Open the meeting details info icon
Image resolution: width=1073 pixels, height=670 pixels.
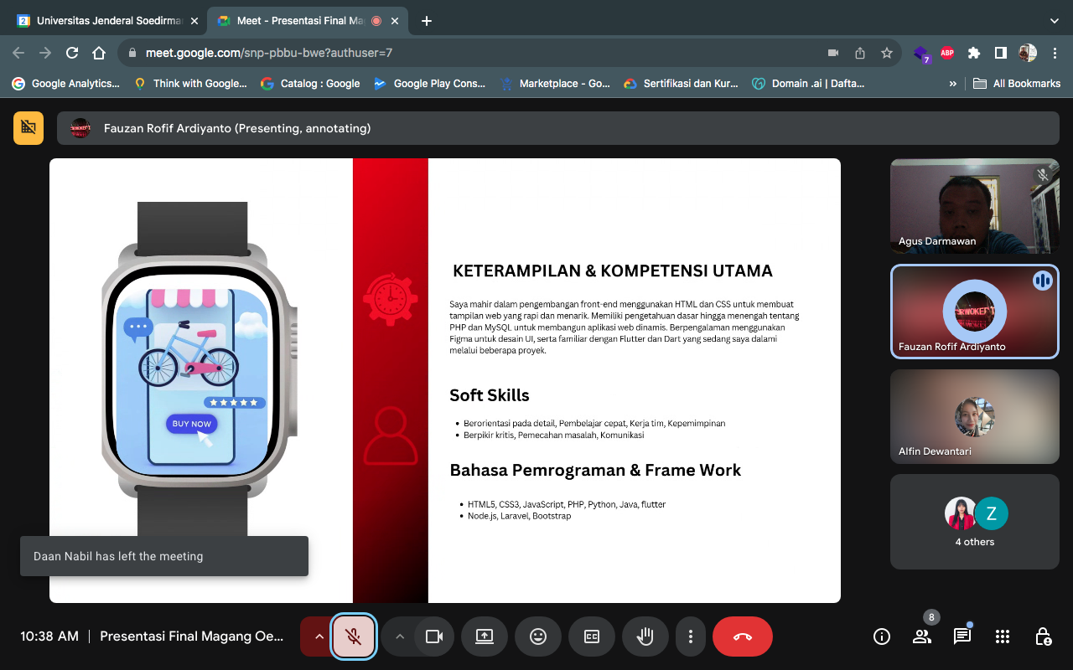[881, 636]
